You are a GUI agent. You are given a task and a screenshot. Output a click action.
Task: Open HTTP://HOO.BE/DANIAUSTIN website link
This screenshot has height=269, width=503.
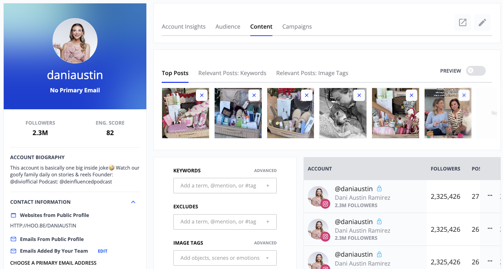click(43, 226)
